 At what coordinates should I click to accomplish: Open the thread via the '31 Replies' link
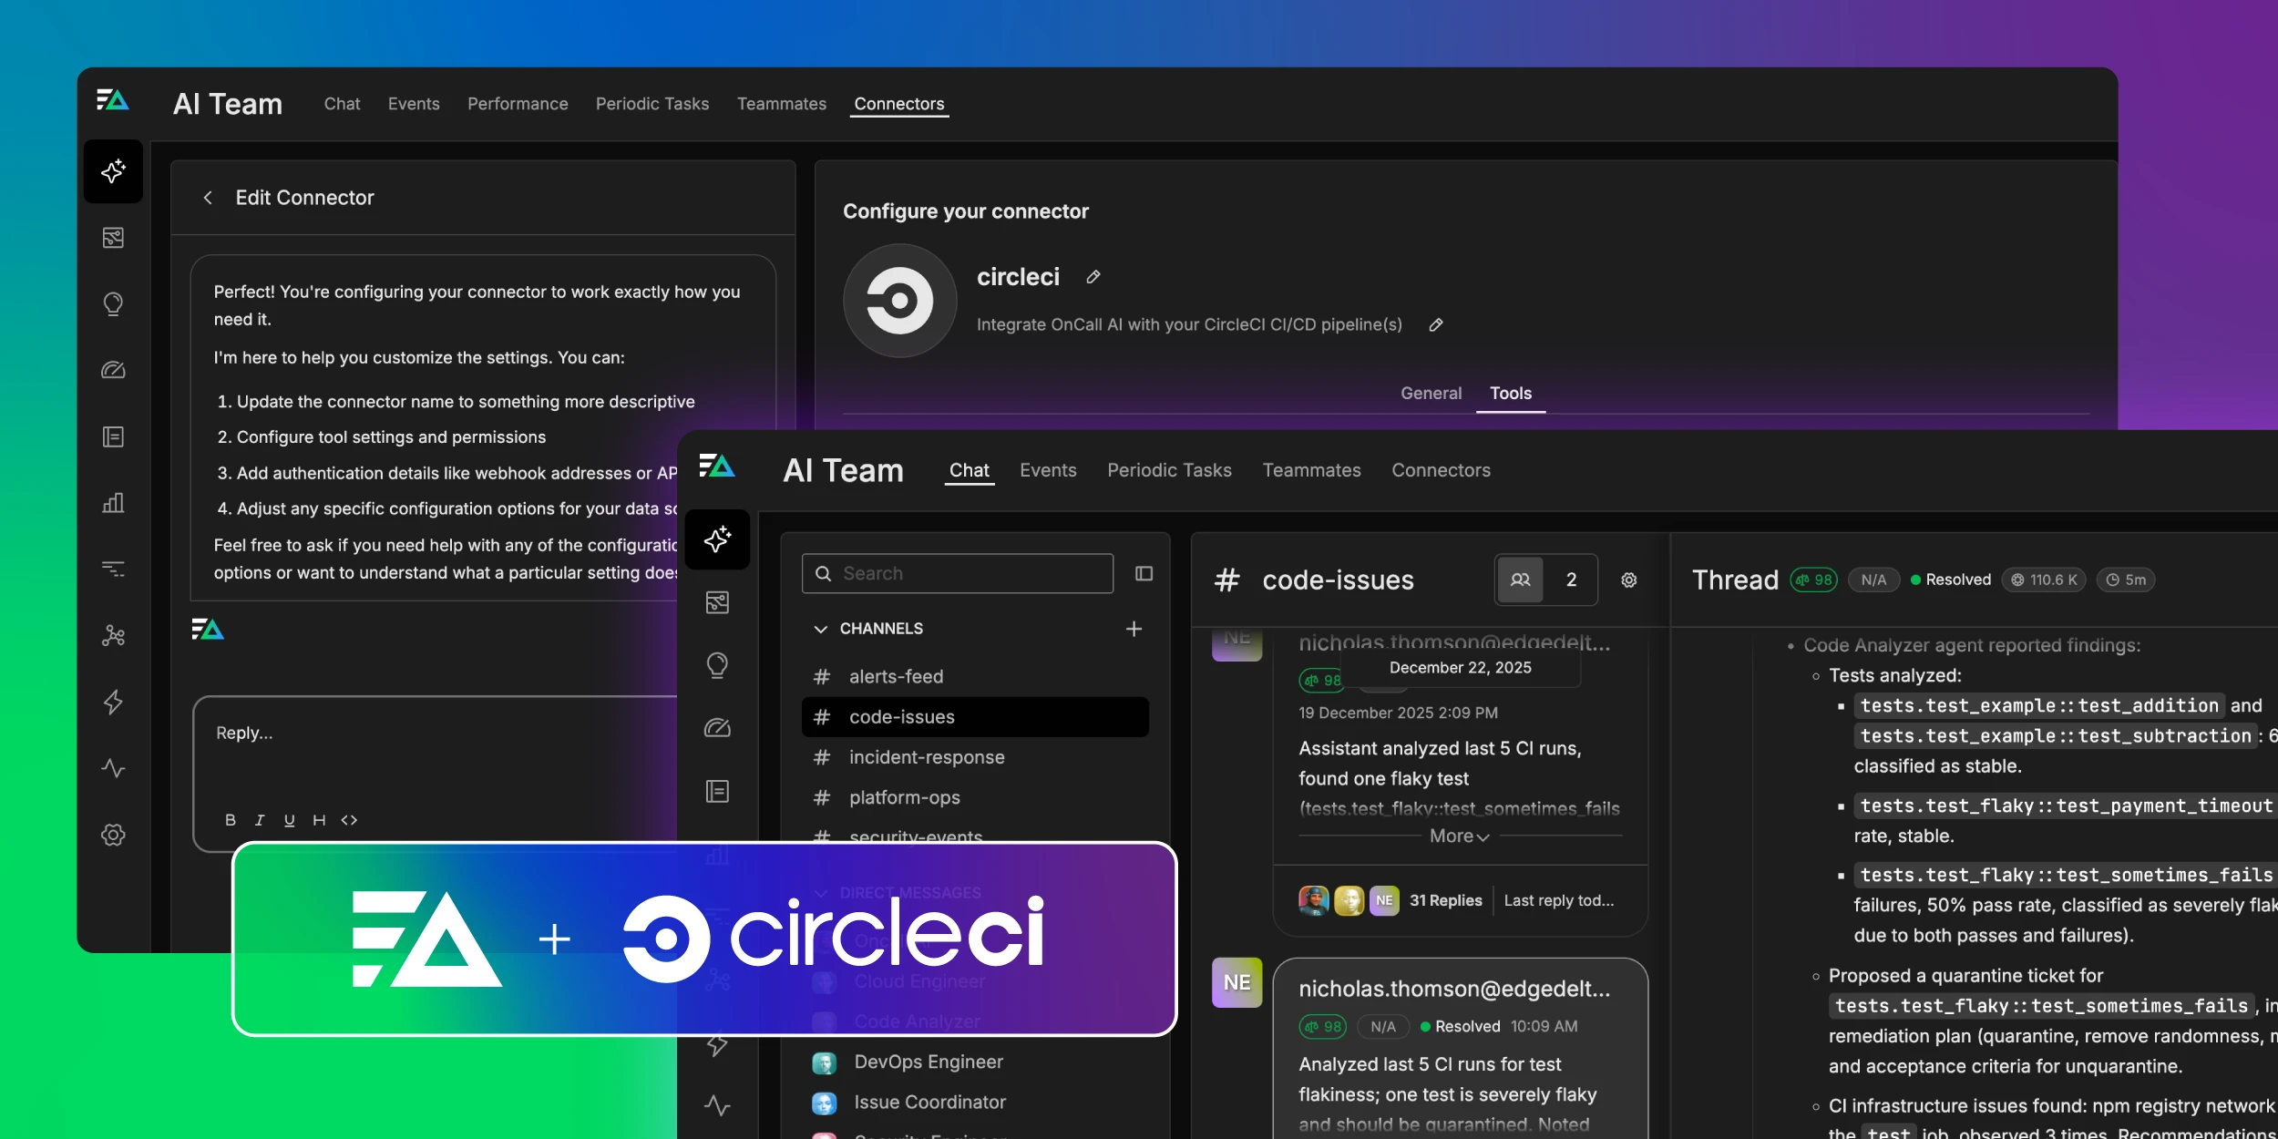click(x=1447, y=900)
